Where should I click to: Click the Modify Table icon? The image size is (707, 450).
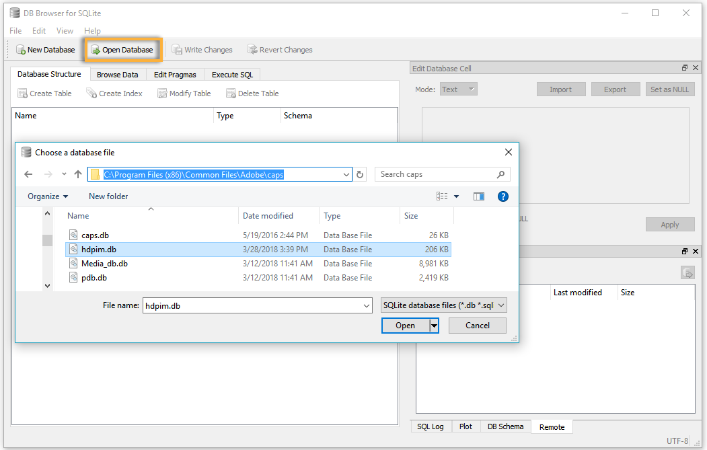click(x=184, y=93)
